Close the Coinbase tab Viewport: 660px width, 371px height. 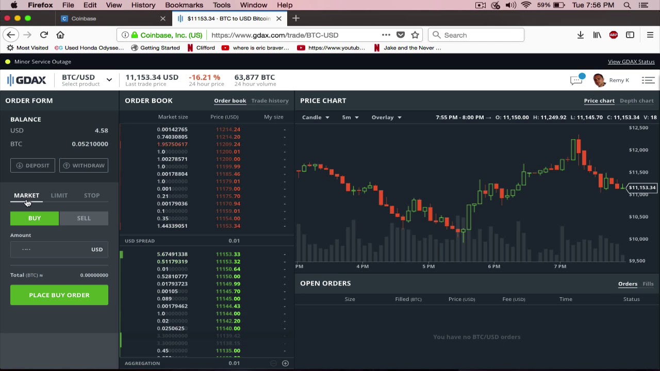pos(163,19)
